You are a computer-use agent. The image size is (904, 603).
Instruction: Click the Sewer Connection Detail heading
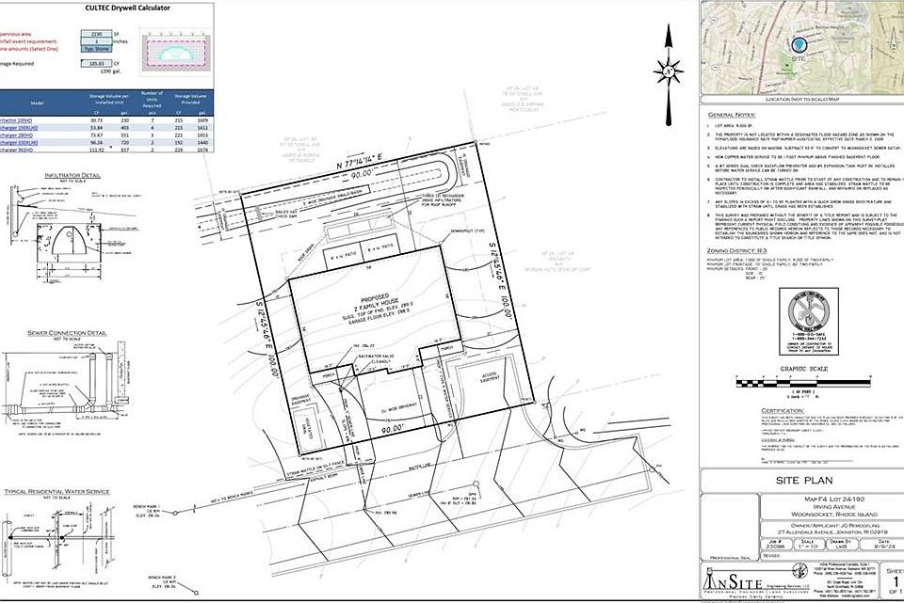click(x=67, y=333)
